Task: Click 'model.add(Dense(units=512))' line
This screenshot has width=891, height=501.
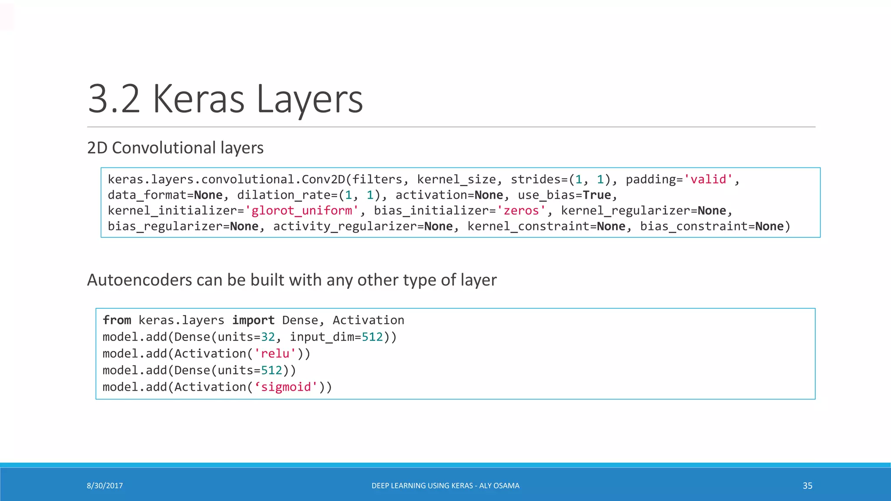Action: 199,370
